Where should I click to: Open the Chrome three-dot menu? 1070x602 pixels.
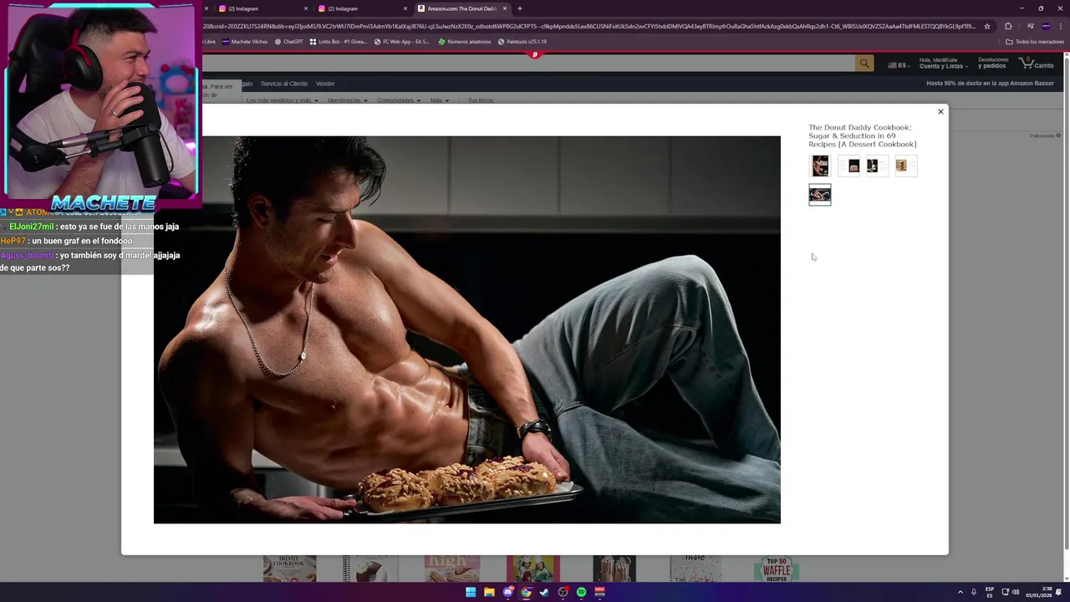click(x=1062, y=26)
